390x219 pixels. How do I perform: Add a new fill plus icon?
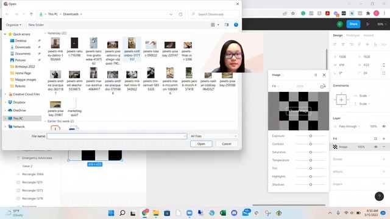(x=384, y=139)
